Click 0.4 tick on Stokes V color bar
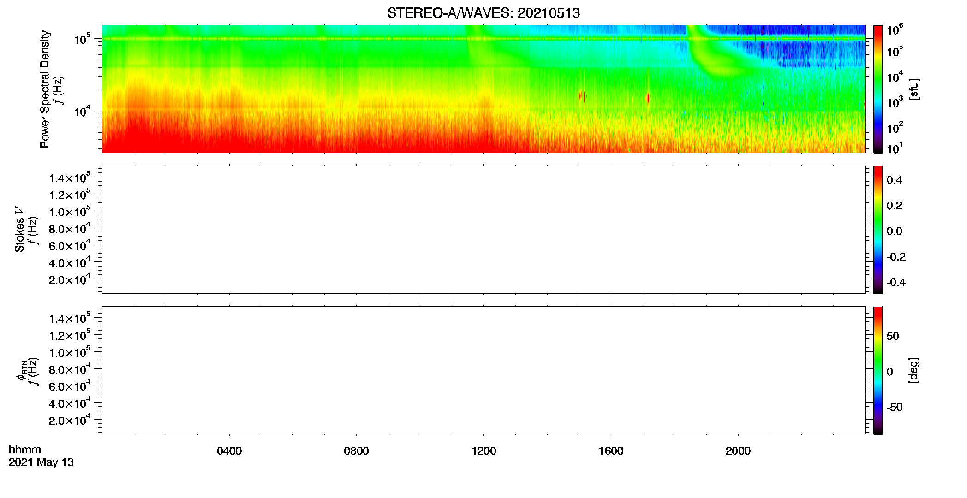The image size is (967, 498). coord(894,180)
